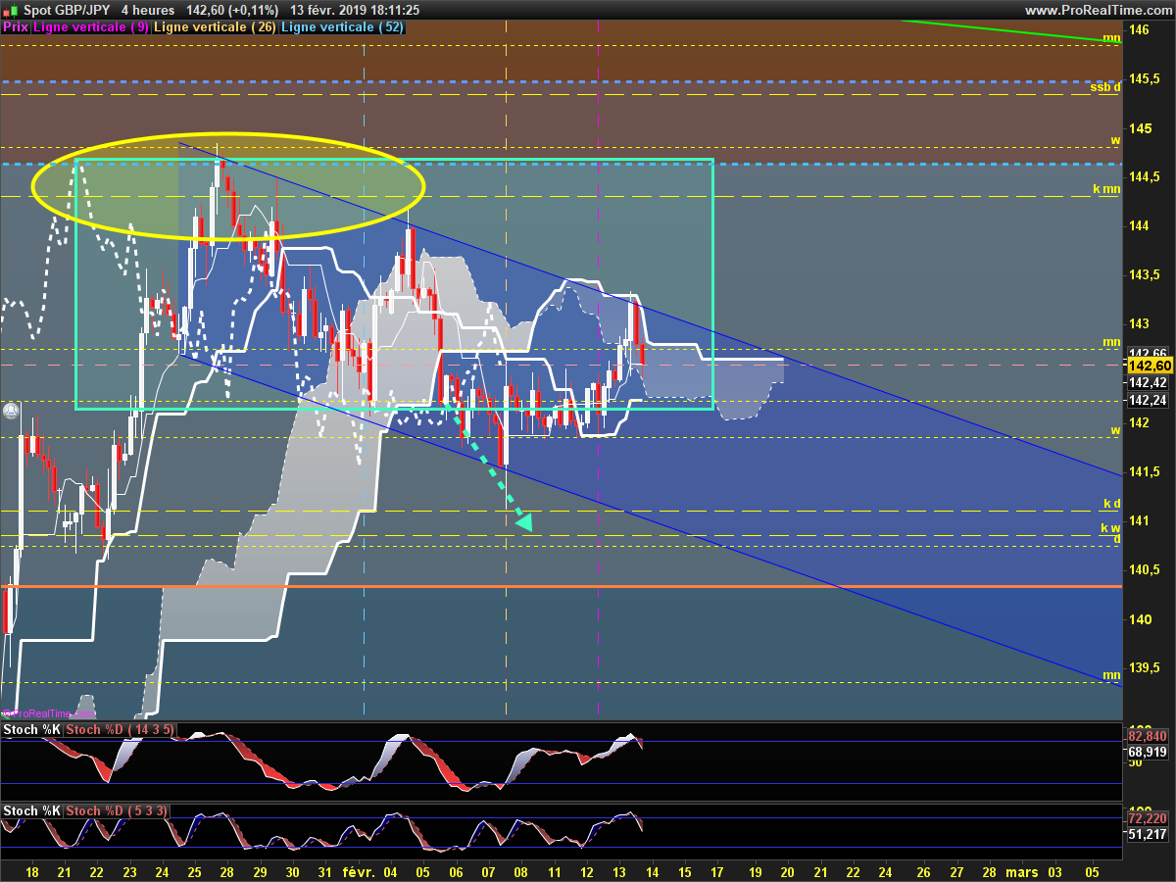
Task: Click the 145,5 level on price axis
Action: coord(1143,78)
